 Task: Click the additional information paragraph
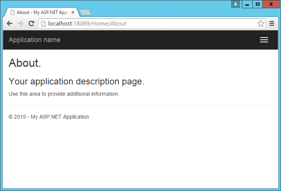pos(64,94)
